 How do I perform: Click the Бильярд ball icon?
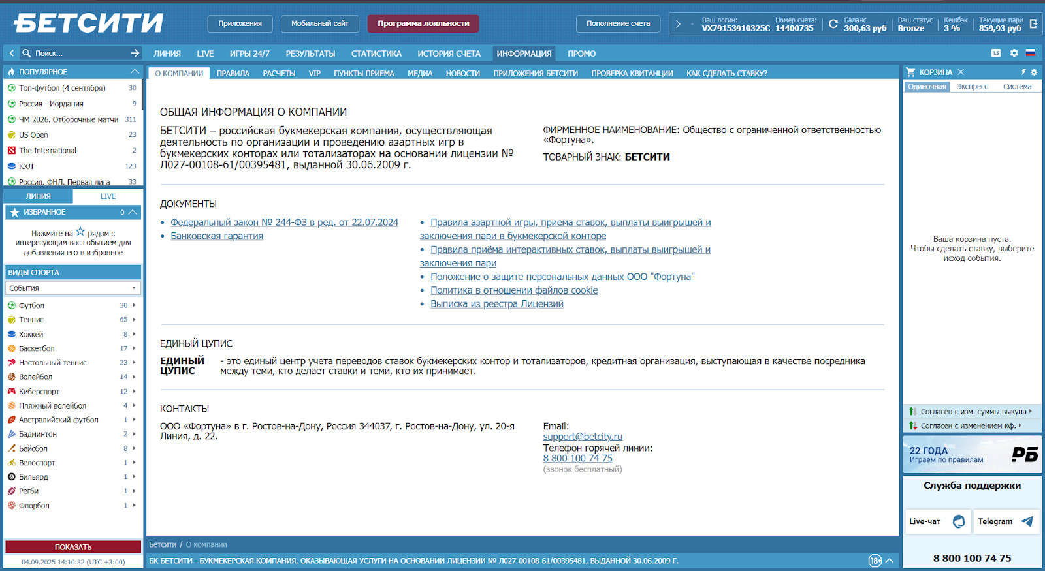pyautogui.click(x=12, y=477)
